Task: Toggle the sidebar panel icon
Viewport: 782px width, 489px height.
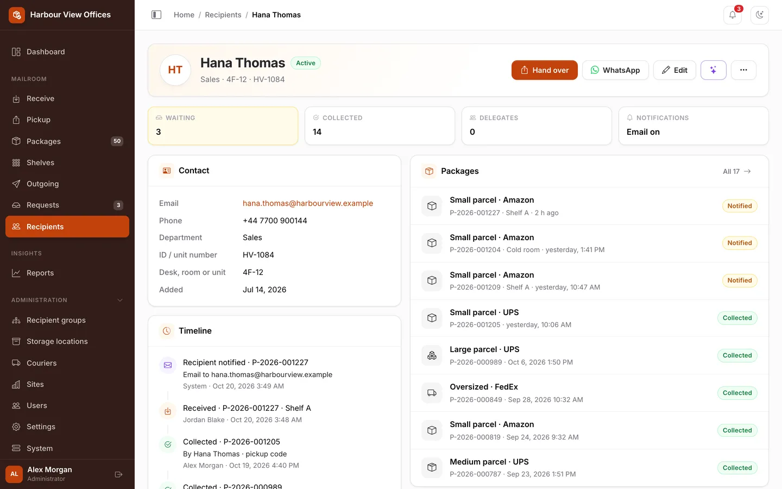Action: coord(156,15)
